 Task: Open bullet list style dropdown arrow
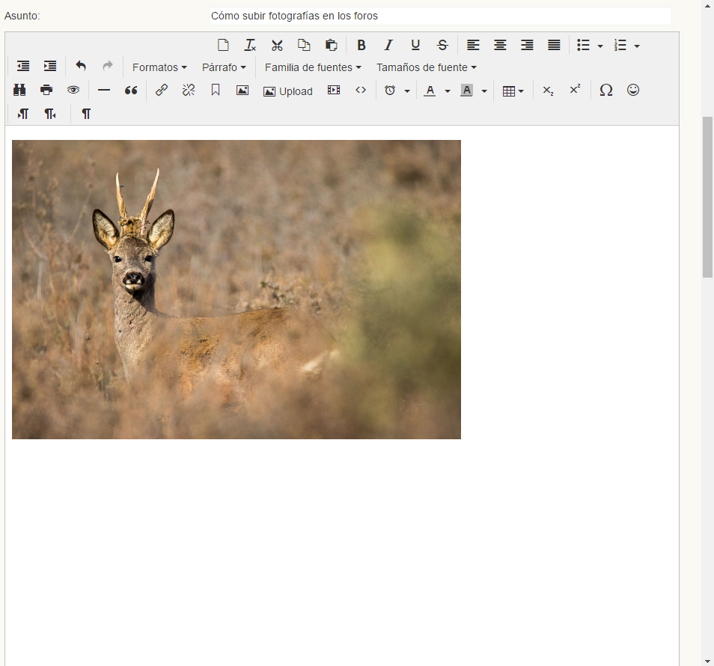pyautogui.click(x=600, y=46)
